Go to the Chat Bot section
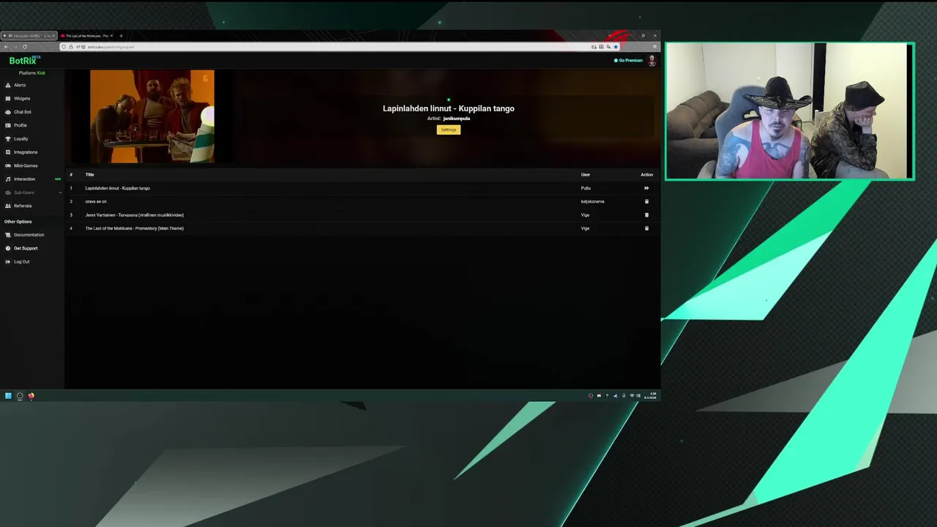 click(23, 112)
